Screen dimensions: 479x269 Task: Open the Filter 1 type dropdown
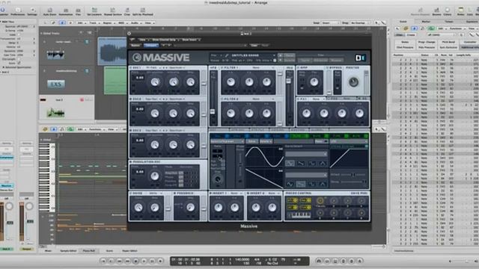[262, 68]
